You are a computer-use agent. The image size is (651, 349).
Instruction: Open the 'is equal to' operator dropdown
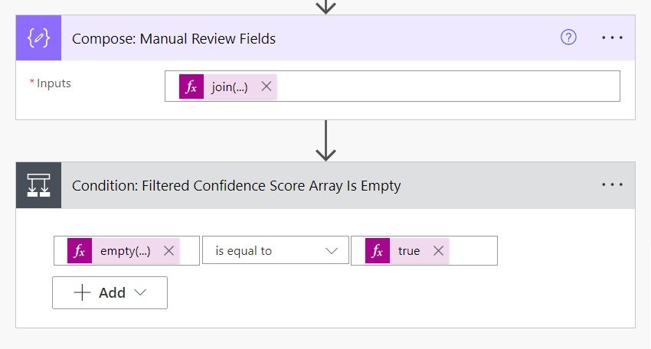[276, 250]
